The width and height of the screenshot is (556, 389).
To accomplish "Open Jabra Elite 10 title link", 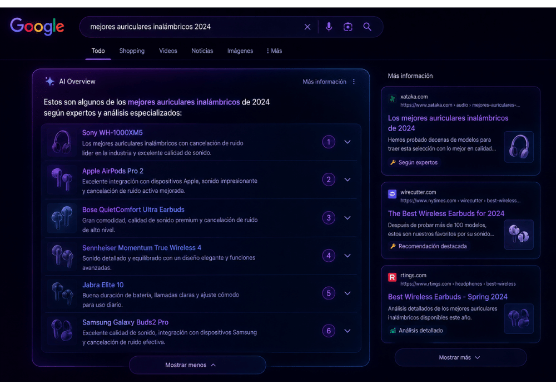I will coord(103,285).
